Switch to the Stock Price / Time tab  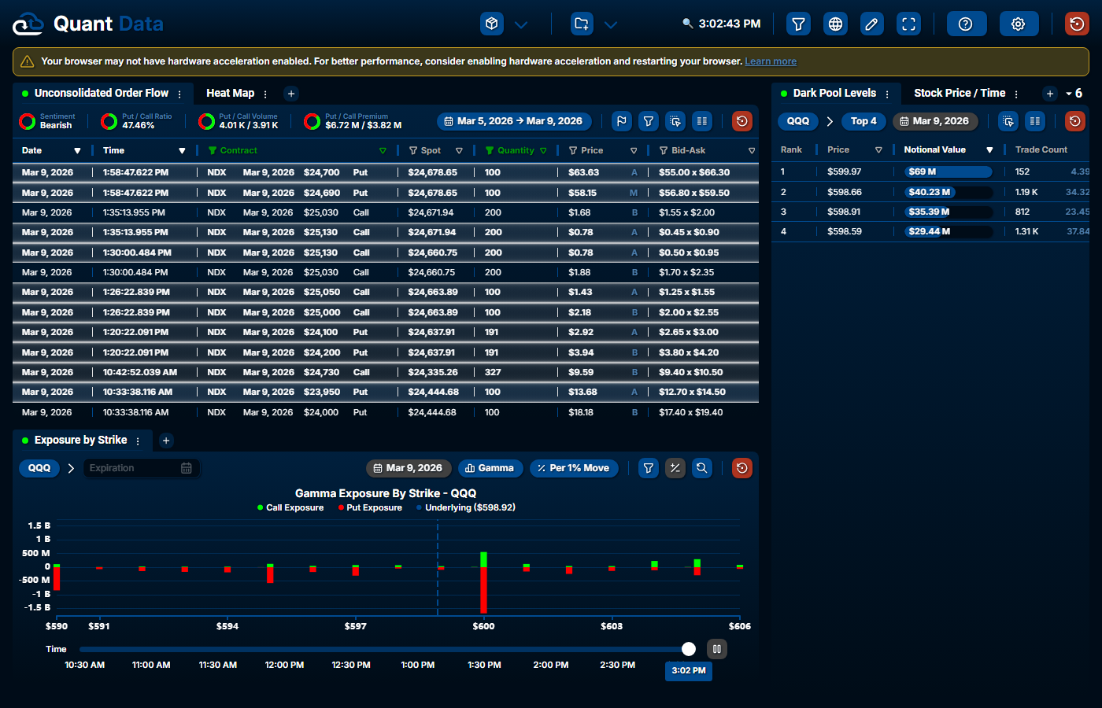(x=960, y=93)
